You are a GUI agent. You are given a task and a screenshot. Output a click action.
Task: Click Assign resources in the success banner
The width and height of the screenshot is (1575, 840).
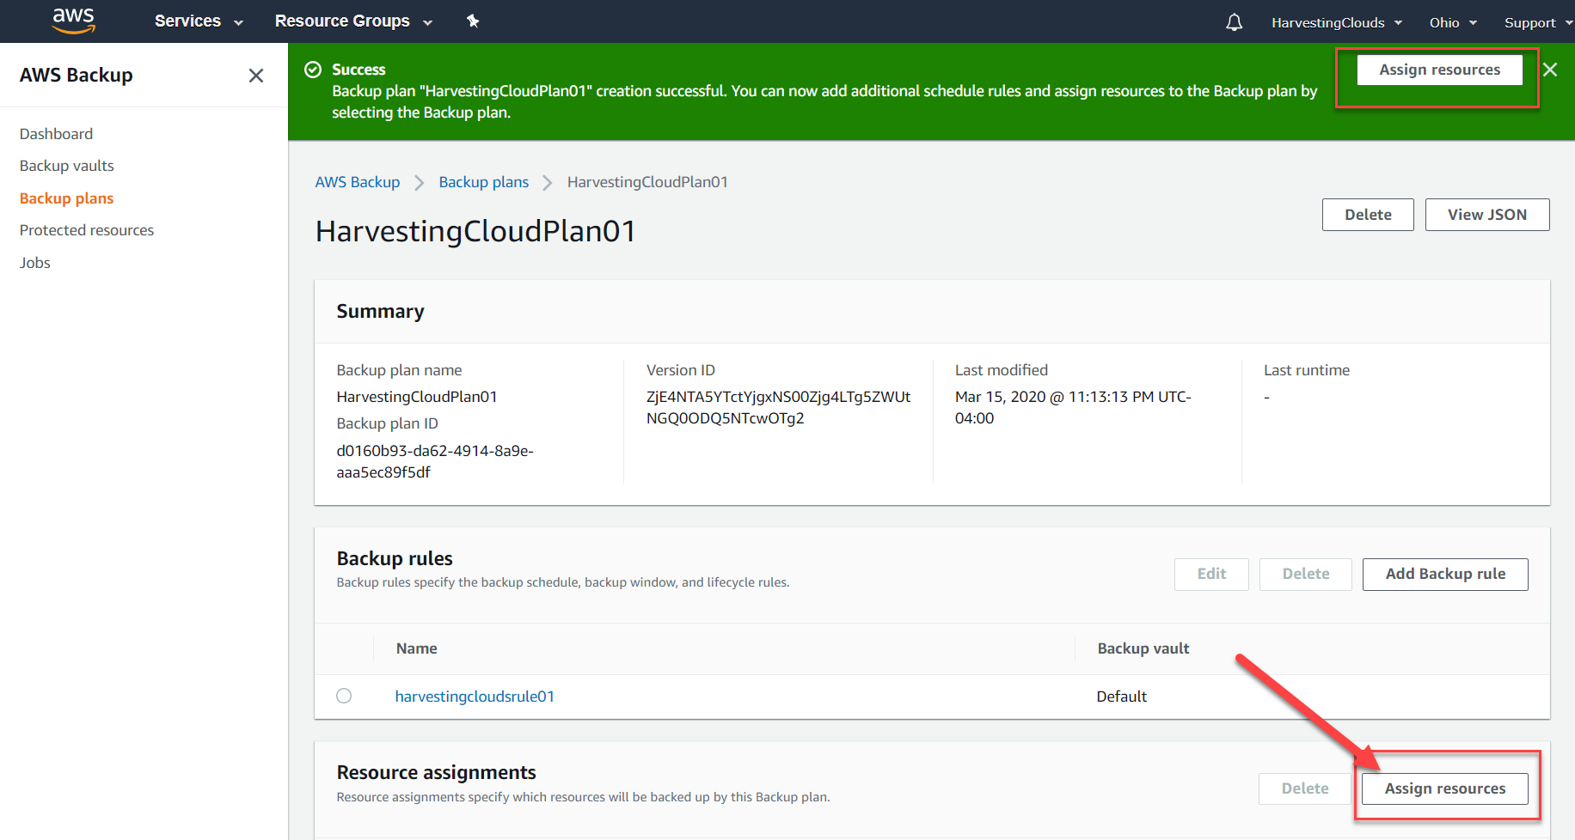click(x=1439, y=70)
